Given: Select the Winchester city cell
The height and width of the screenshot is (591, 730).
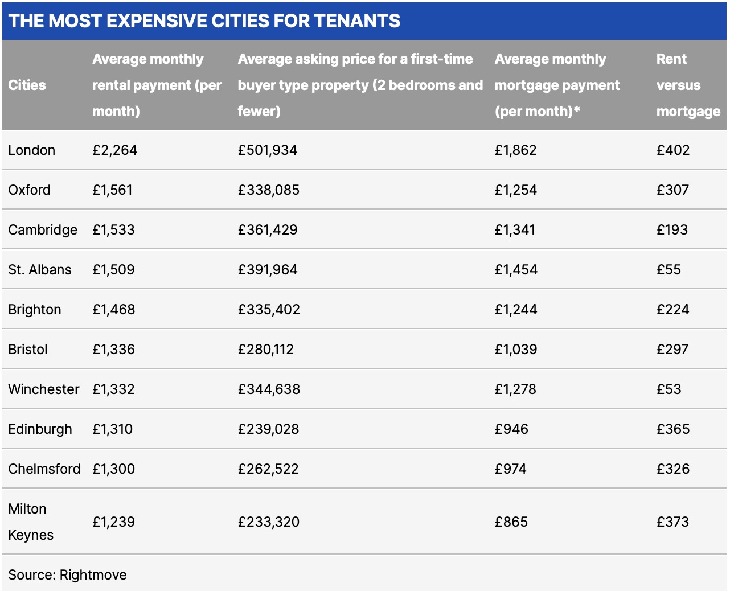Looking at the screenshot, I should pos(44,389).
